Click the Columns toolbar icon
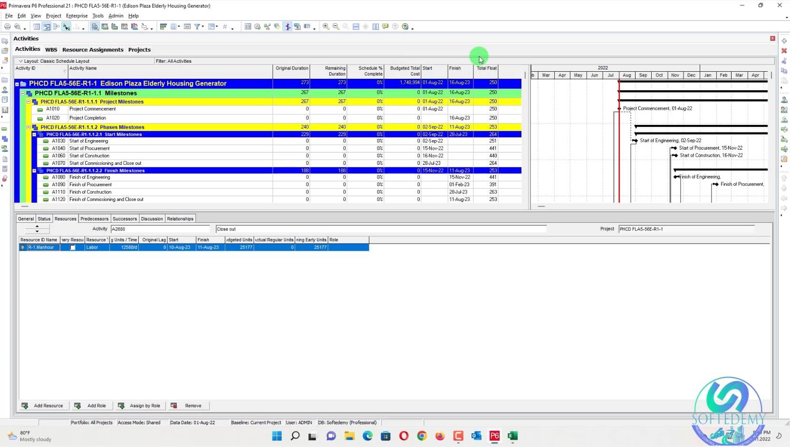This screenshot has width=790, height=447. 174,27
